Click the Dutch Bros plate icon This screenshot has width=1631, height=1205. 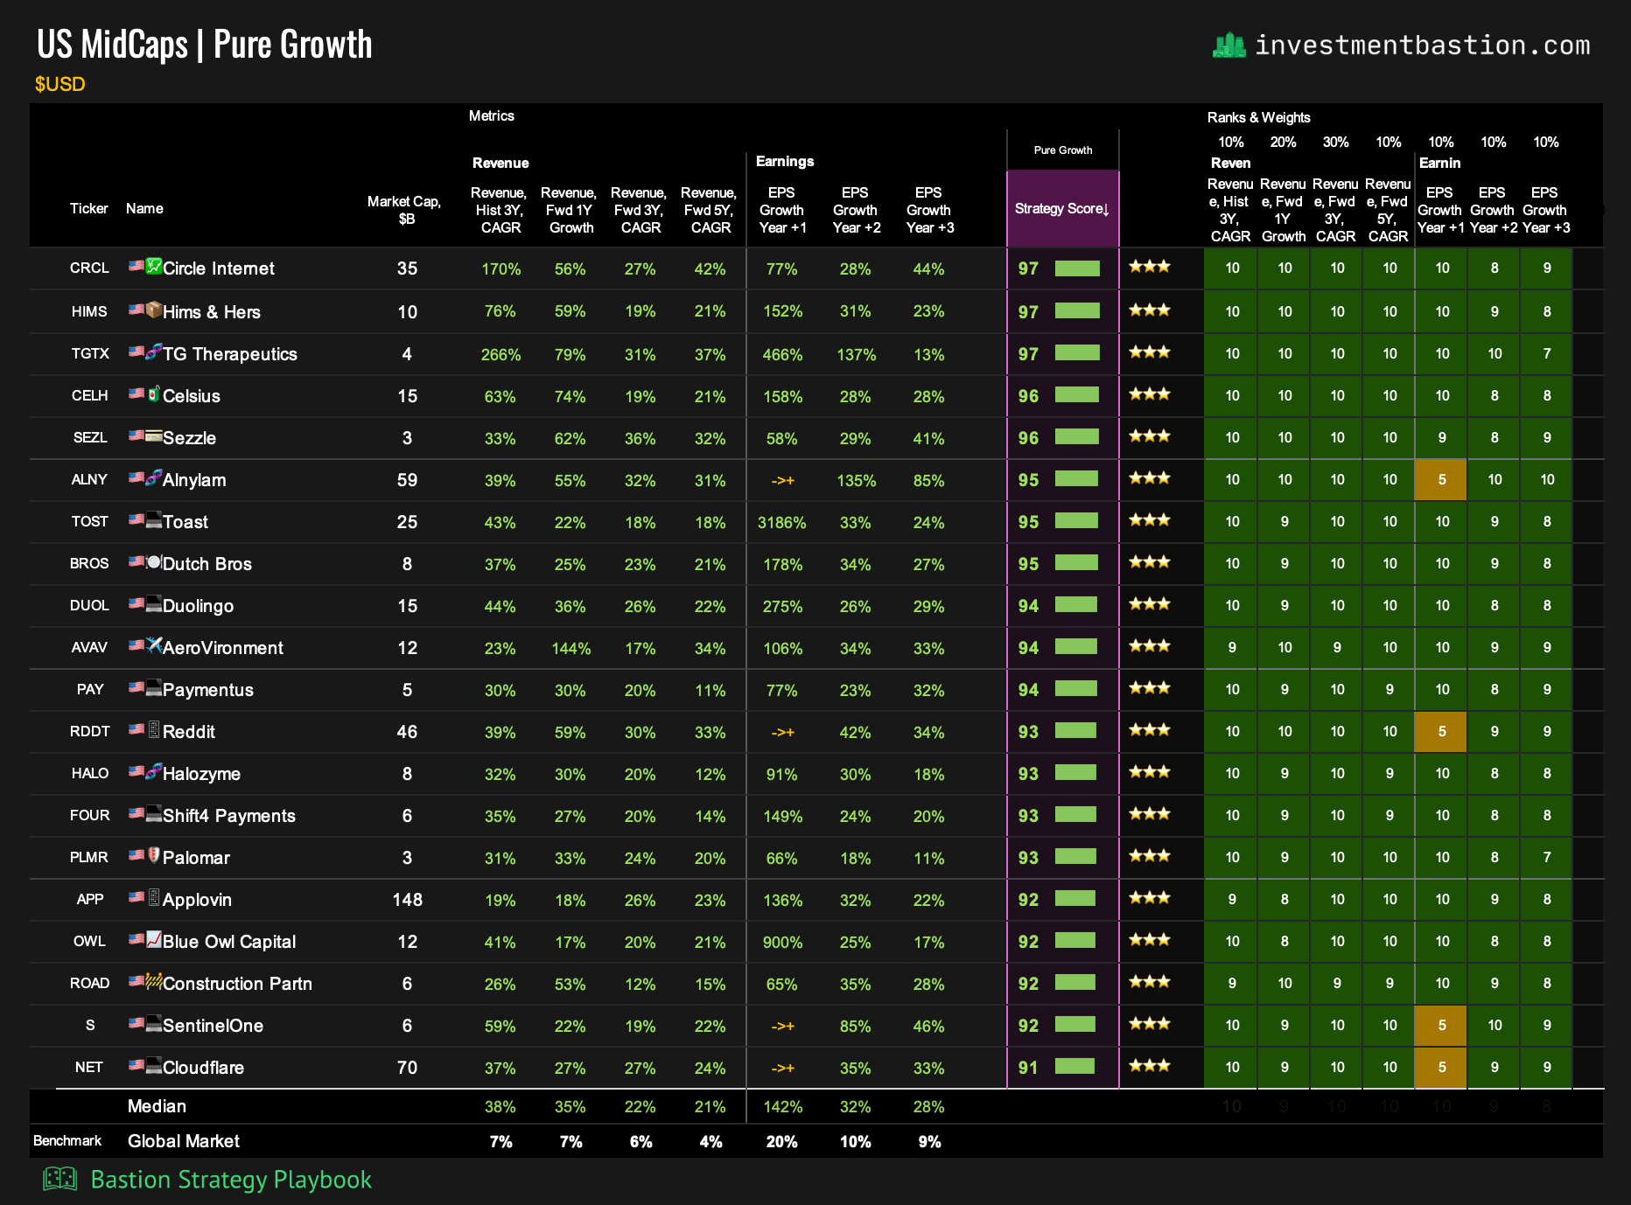(x=154, y=561)
